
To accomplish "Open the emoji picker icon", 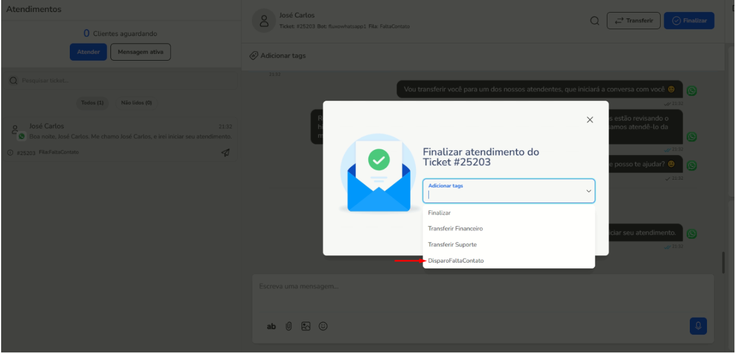I will coord(323,326).
